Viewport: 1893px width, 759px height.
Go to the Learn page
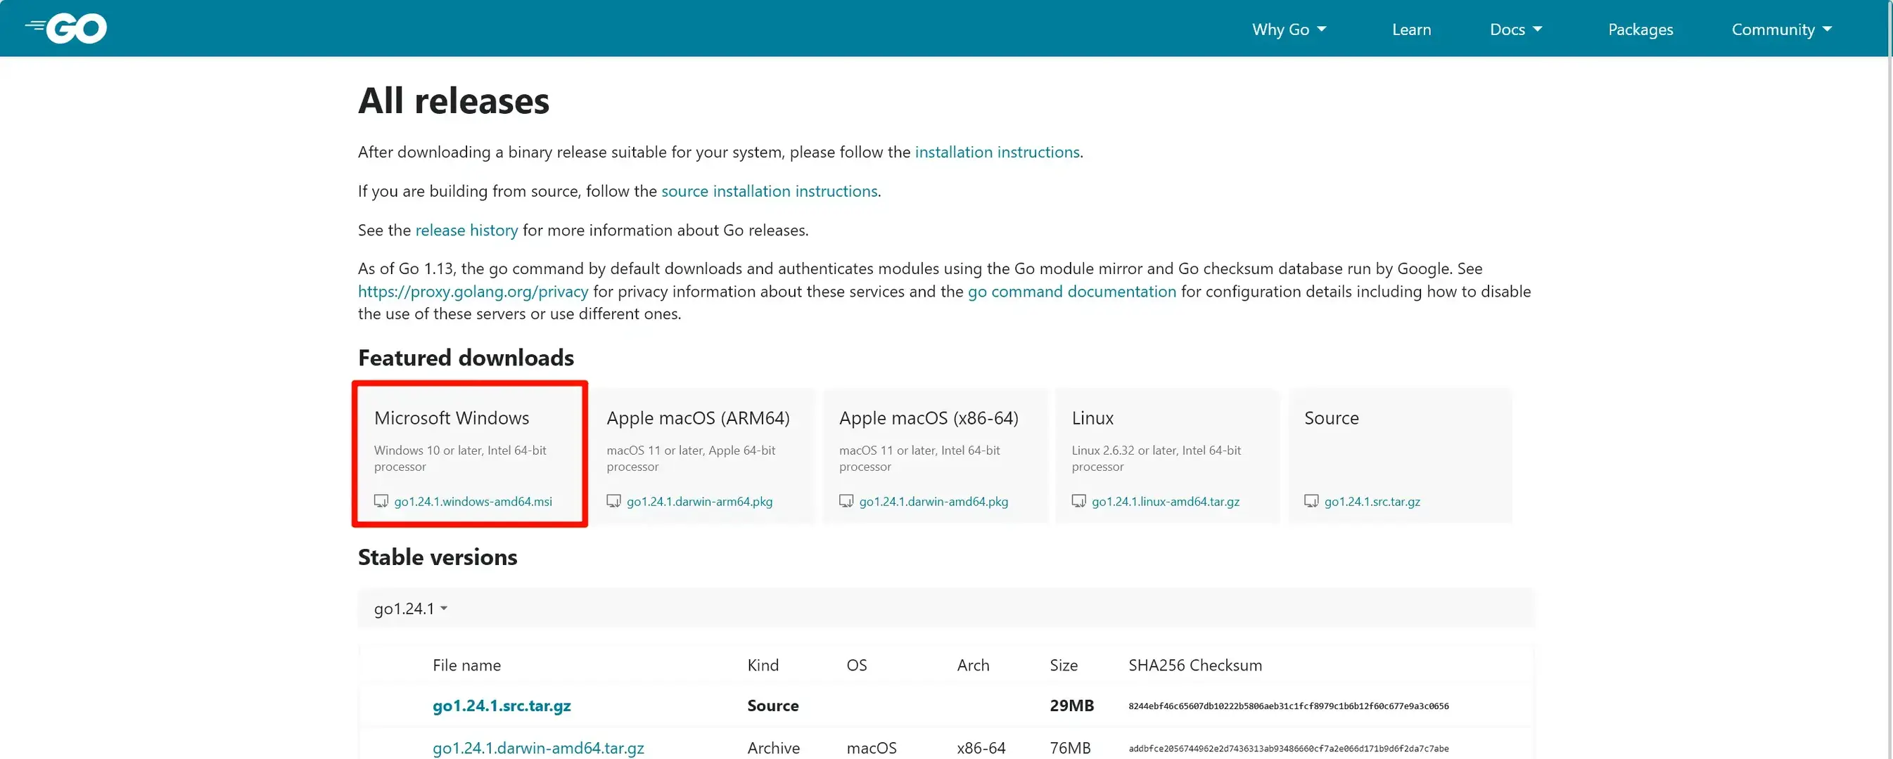[1411, 30]
